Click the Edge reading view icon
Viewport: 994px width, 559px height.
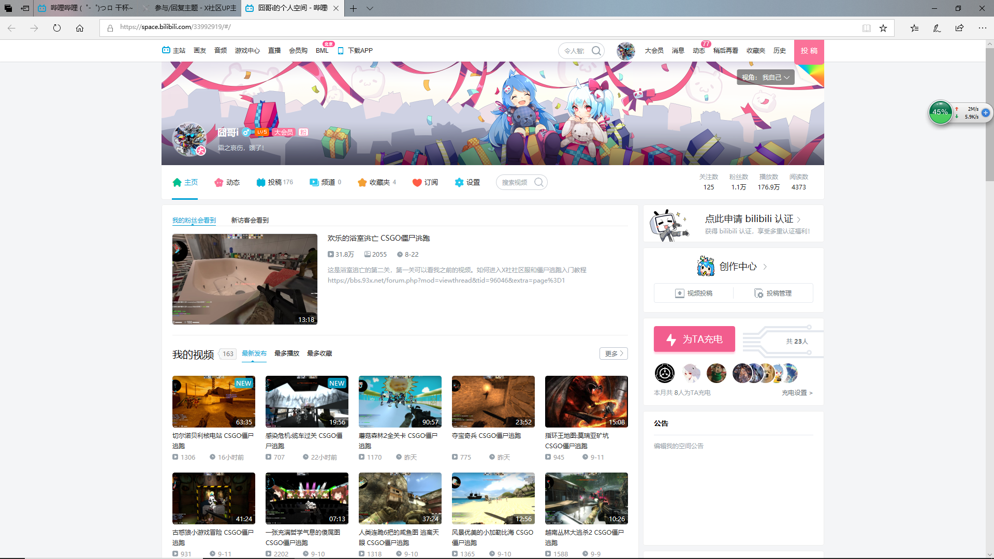click(x=866, y=28)
